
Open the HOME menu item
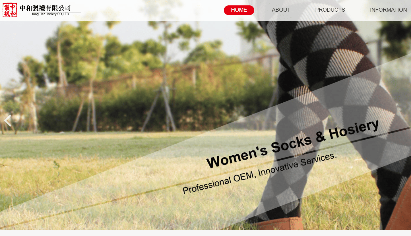tap(239, 10)
